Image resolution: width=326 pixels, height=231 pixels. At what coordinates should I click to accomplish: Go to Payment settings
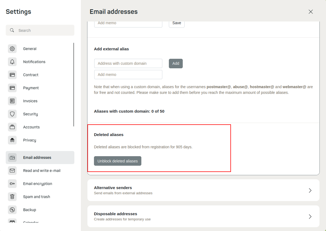(x=31, y=88)
